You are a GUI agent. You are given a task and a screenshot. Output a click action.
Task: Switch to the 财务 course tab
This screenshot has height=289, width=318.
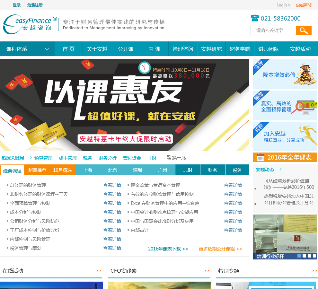[x=213, y=170]
